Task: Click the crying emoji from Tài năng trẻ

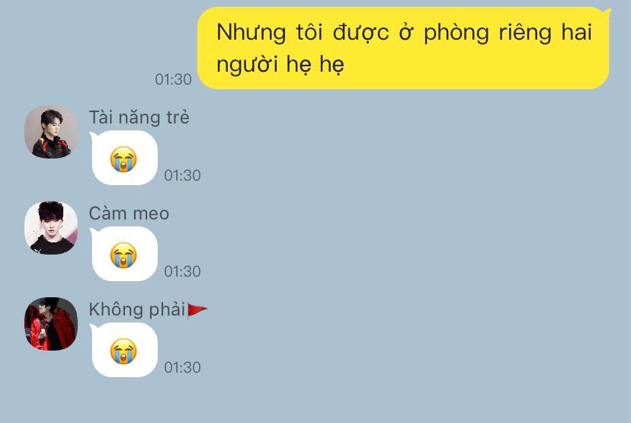Action: click(x=123, y=159)
